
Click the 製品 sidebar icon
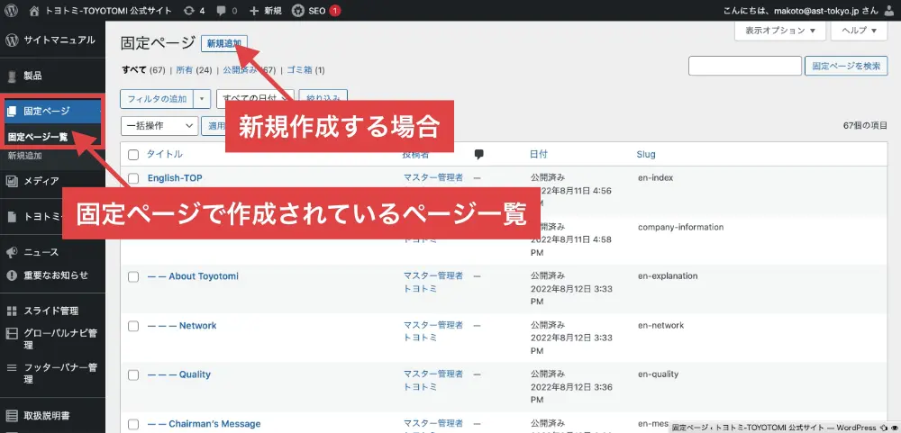pos(11,76)
